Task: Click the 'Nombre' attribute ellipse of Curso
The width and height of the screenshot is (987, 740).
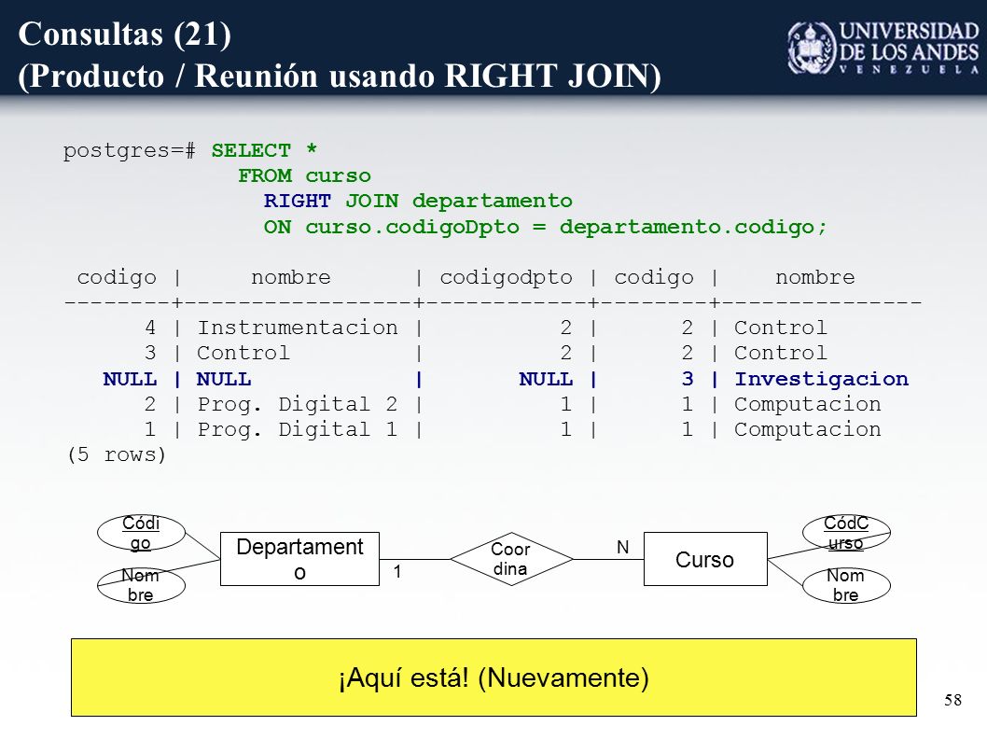Action: point(846,585)
